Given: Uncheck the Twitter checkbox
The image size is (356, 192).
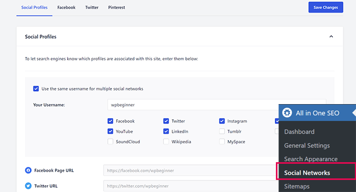Looking at the screenshot, I should pos(166,121).
